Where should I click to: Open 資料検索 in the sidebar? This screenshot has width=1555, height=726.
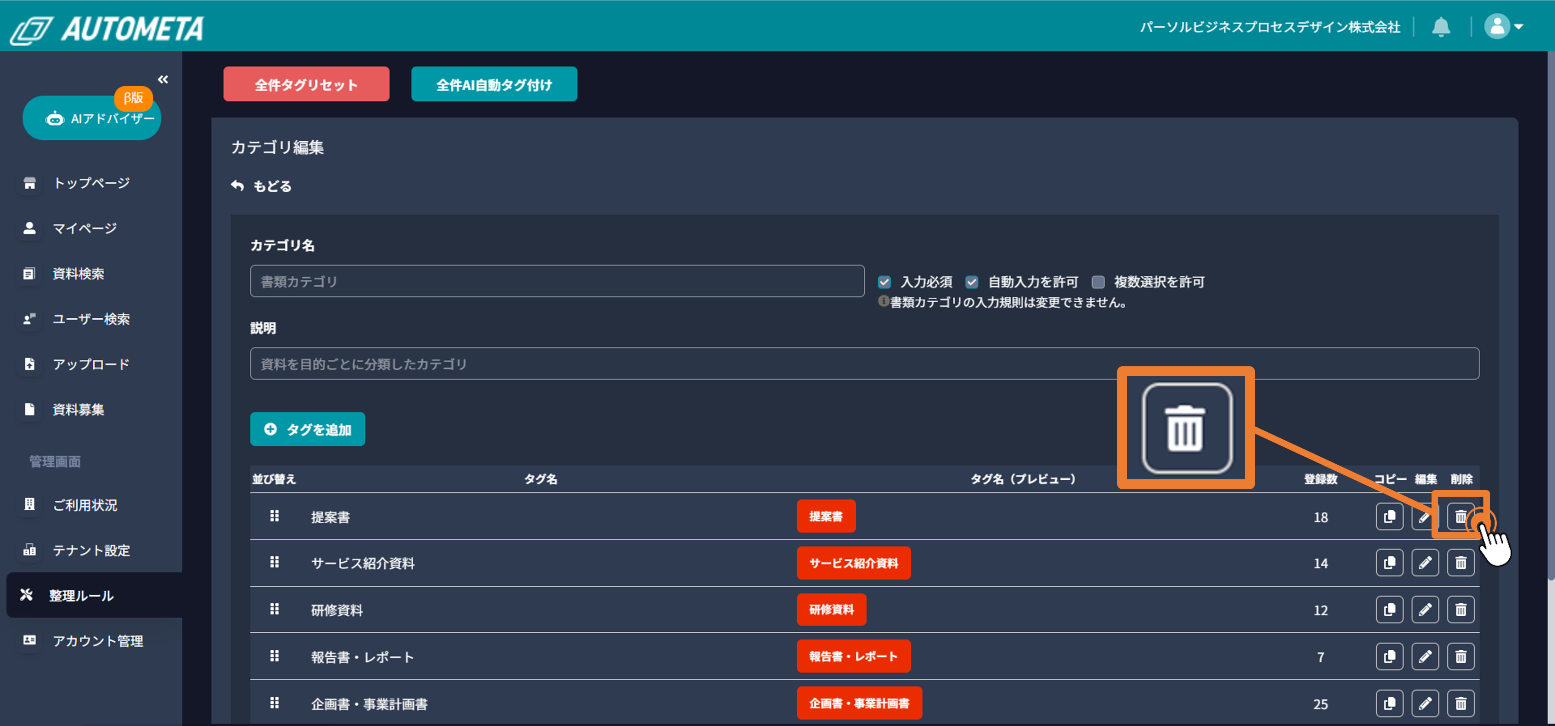click(78, 274)
